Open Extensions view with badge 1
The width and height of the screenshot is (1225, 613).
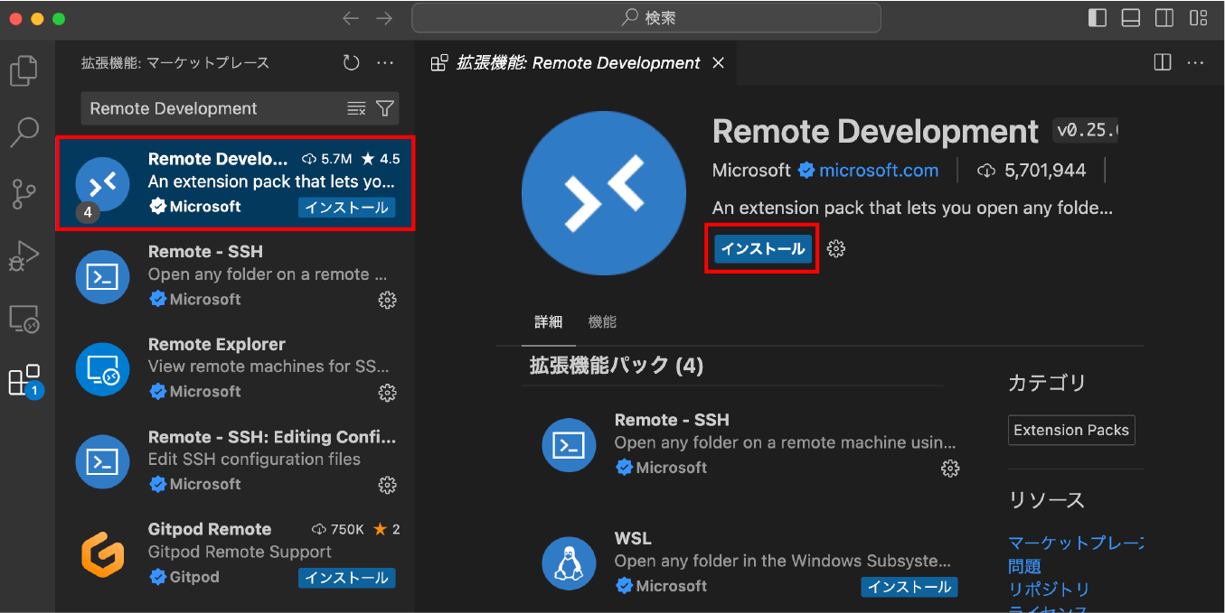tap(25, 380)
